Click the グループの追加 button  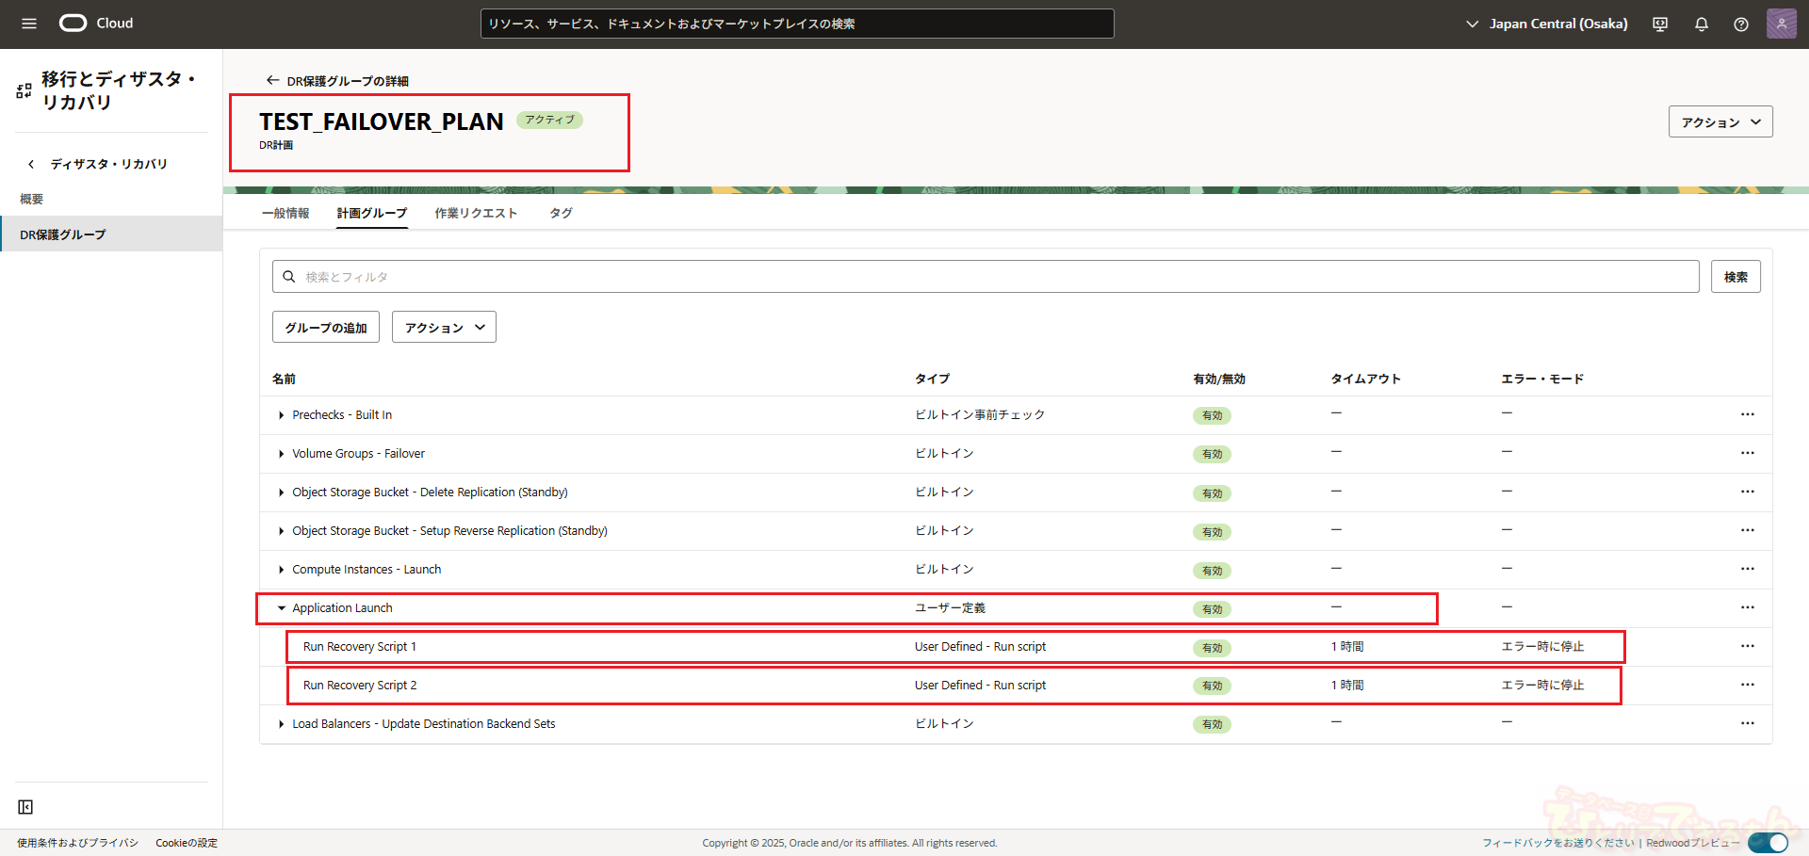point(326,328)
